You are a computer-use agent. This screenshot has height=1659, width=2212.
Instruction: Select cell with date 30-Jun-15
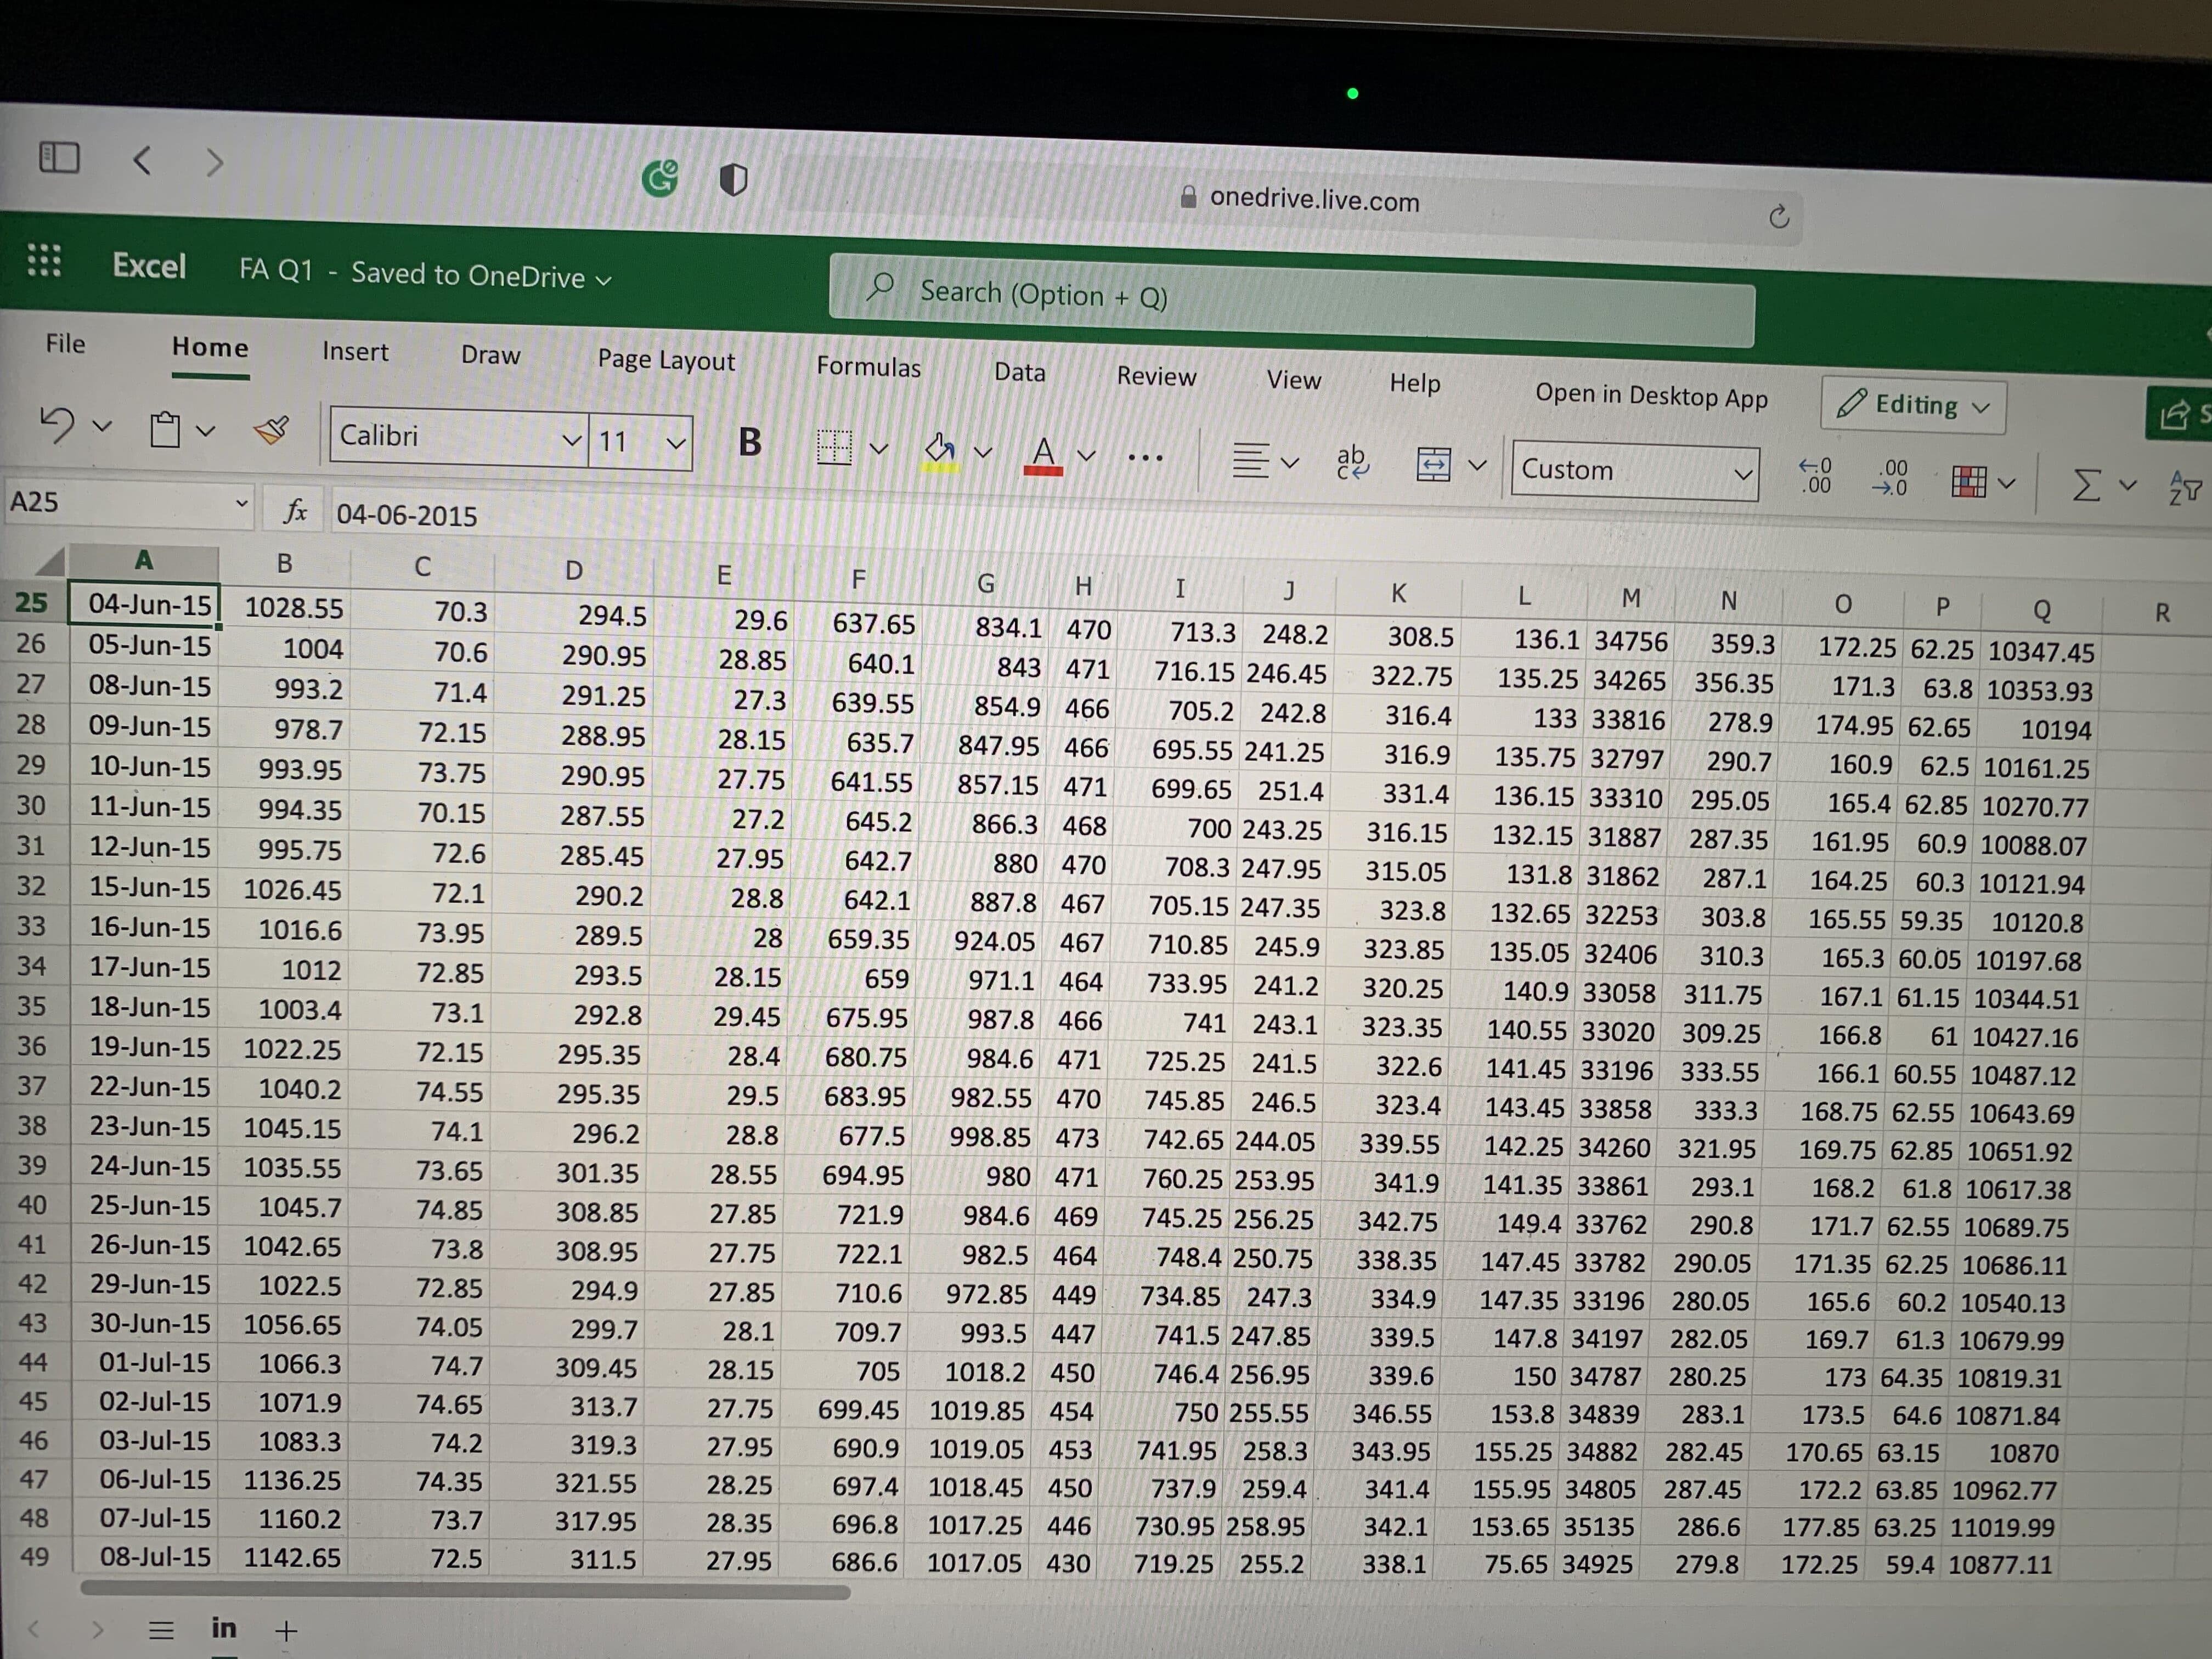(146, 1324)
